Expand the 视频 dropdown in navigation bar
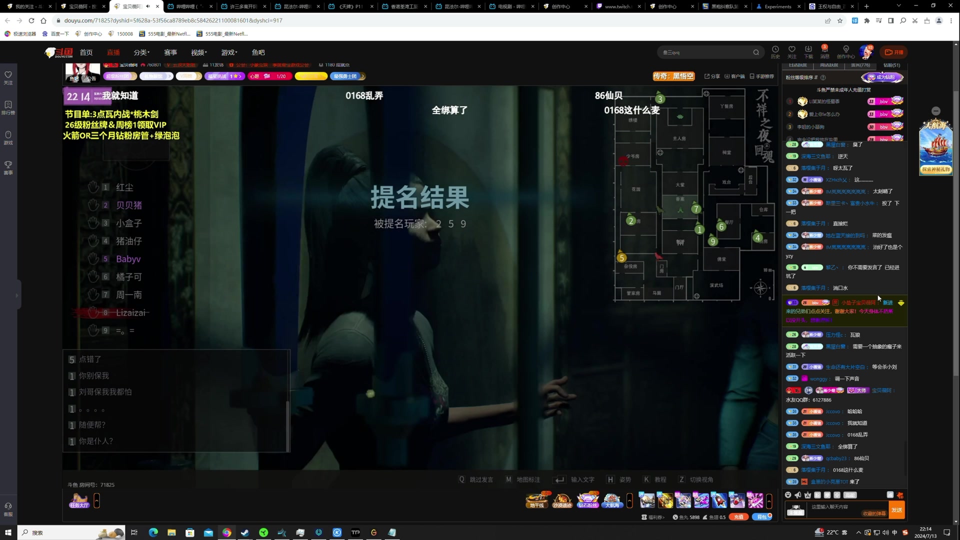 (198, 52)
